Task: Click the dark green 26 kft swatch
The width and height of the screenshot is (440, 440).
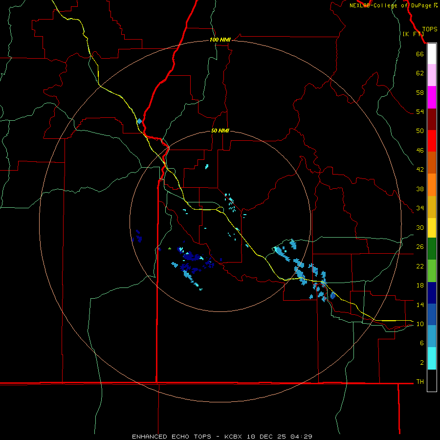Action: (x=432, y=249)
